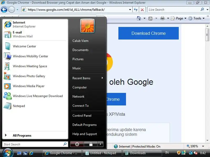Expand shutdown options arrow
This screenshot has width=210, height=157.
click(x=101, y=144)
